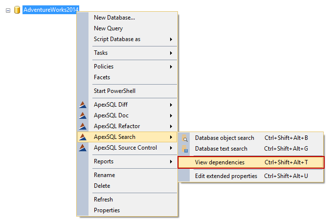
Task: Choose Delete from the context menu
Action: click(x=127, y=186)
